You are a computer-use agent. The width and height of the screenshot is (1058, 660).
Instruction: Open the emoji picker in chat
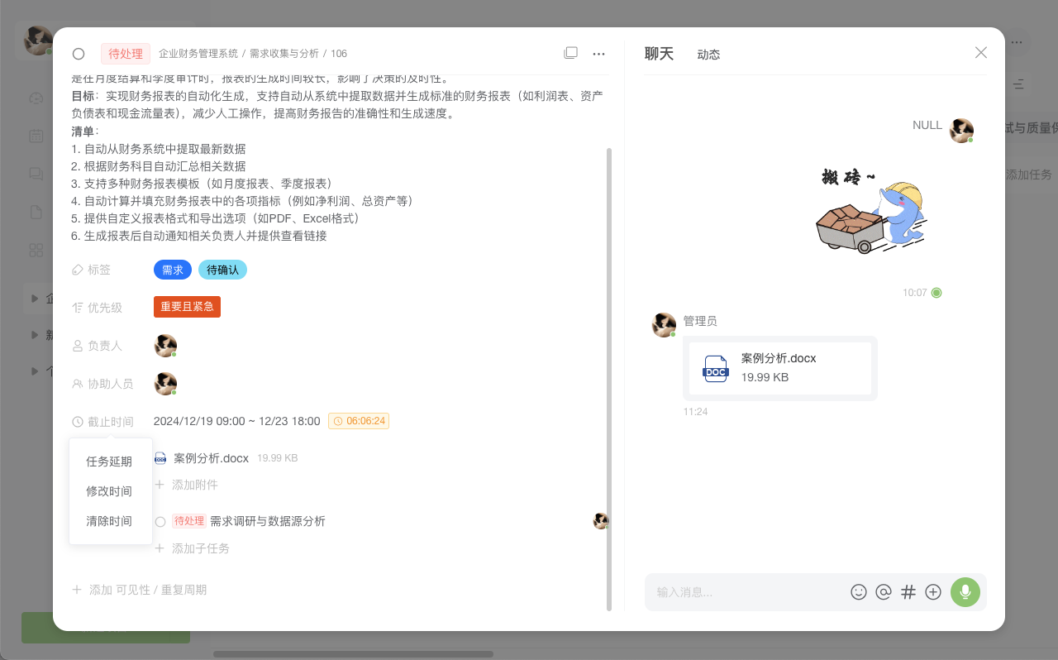[859, 592]
